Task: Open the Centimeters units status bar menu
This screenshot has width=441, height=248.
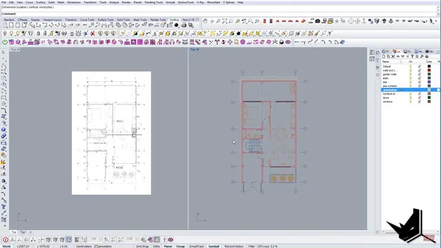Action: point(84,246)
